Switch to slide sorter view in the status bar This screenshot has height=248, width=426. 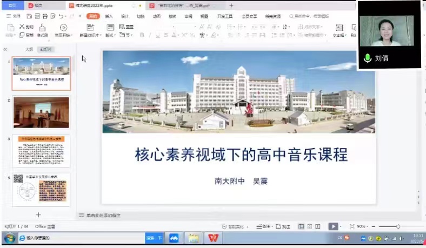click(x=310, y=226)
